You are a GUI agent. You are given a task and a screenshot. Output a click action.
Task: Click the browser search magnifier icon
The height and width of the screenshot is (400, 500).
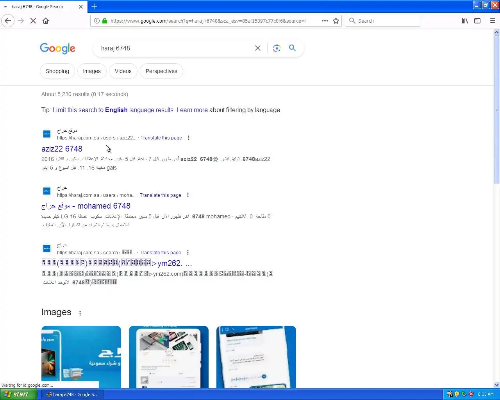pos(352,21)
